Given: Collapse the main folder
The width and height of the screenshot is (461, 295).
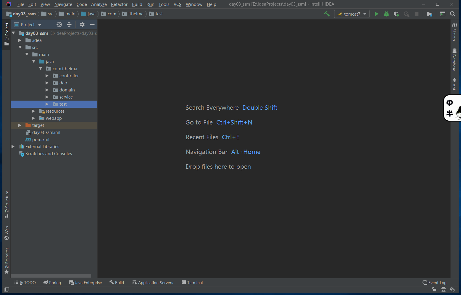Looking at the screenshot, I should click(x=27, y=55).
